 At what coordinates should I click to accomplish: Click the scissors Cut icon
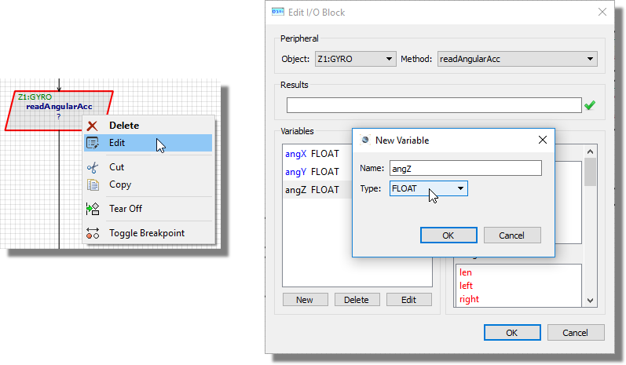tap(93, 167)
